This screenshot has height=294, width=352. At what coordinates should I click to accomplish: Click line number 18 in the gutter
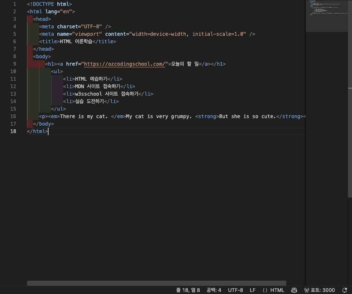[13, 131]
